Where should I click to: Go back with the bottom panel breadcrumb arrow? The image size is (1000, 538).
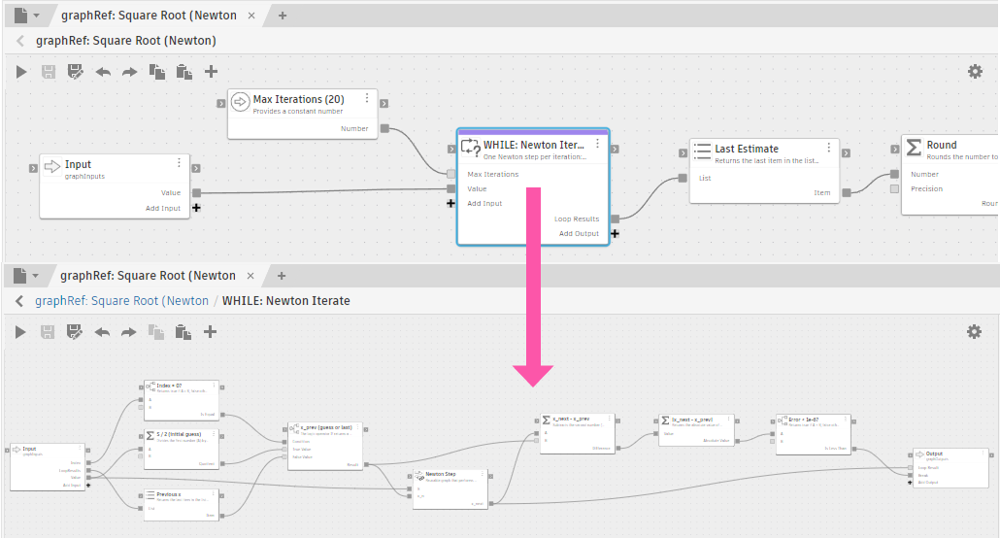pyautogui.click(x=19, y=301)
